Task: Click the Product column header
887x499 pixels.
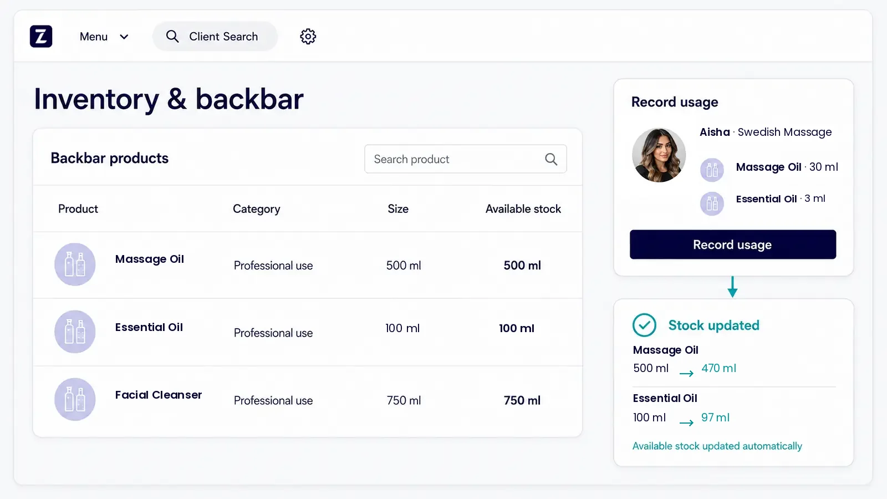Action: [78, 209]
